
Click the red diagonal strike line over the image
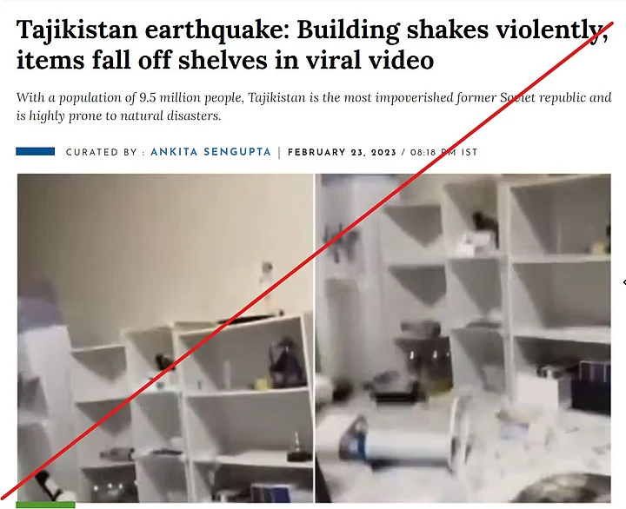pos(308,260)
